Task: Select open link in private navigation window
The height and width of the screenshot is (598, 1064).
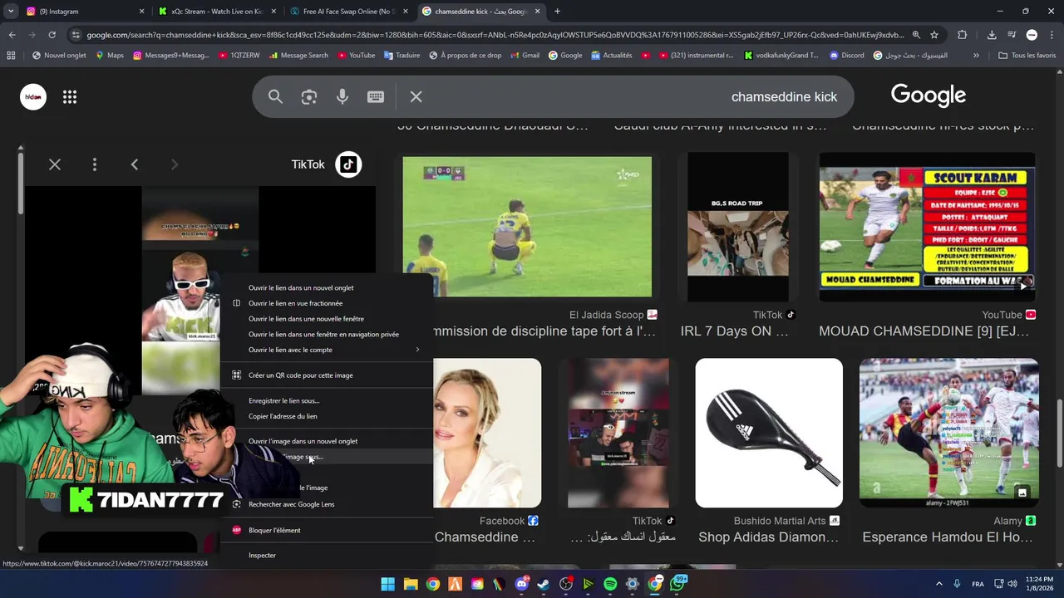Action: click(x=326, y=334)
